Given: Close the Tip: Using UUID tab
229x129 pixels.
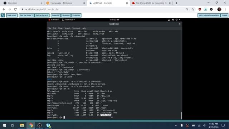Looking at the screenshot, I should [170, 3].
